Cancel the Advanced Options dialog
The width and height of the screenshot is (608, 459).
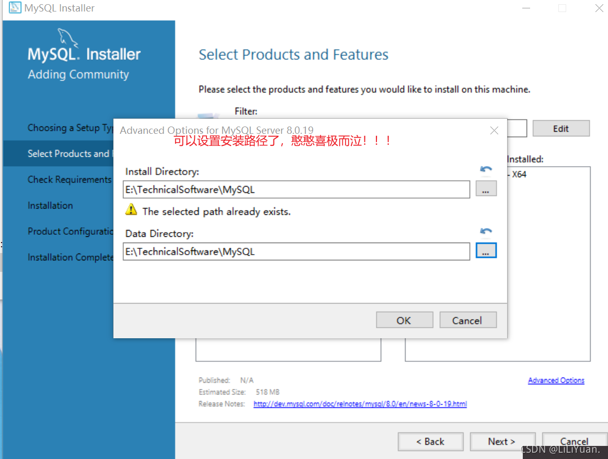468,320
